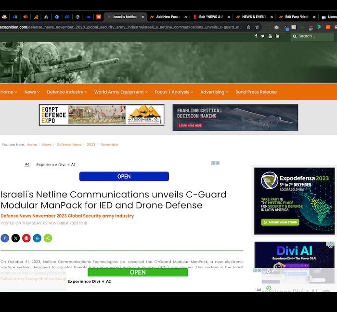Click the Defence News breadcrumb link
The height and width of the screenshot is (312, 337).
coord(69,144)
